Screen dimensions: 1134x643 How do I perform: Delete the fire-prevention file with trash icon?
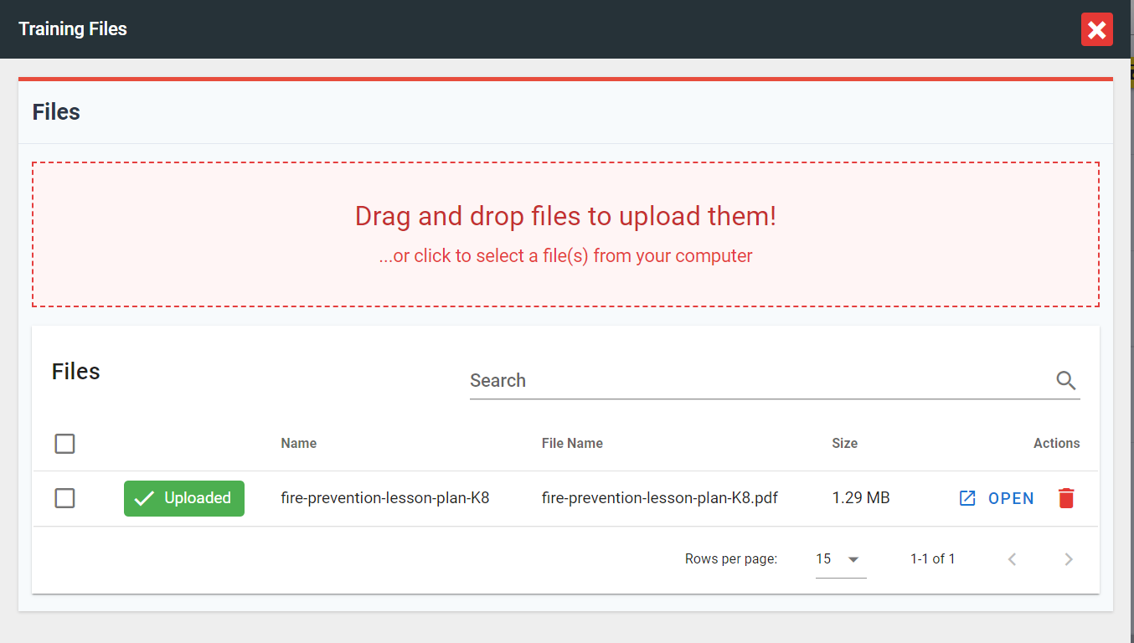(x=1065, y=498)
